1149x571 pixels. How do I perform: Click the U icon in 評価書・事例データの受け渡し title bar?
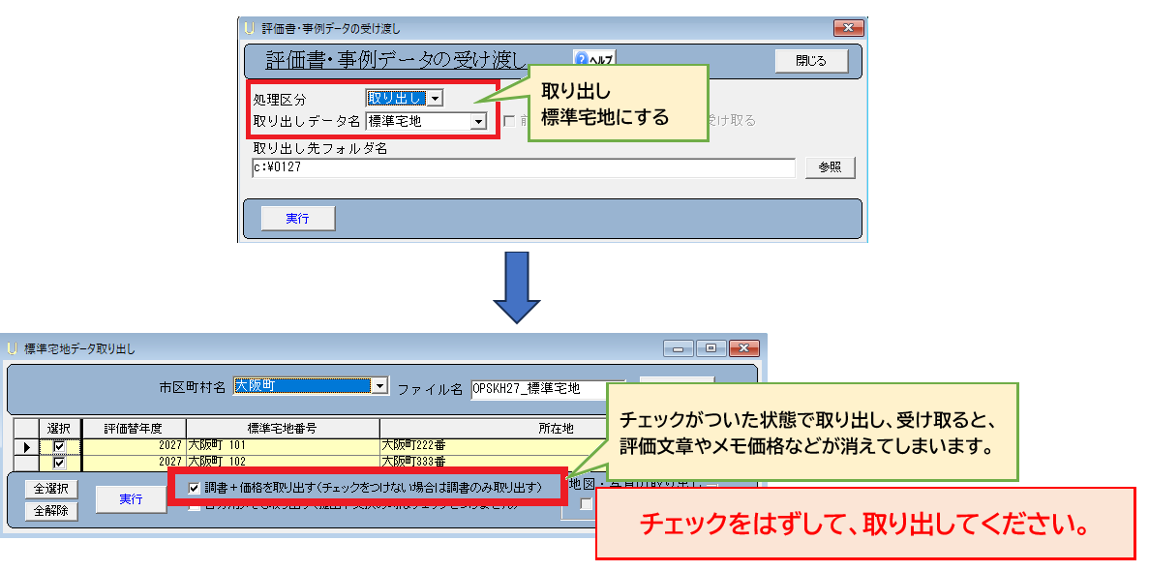(x=250, y=28)
